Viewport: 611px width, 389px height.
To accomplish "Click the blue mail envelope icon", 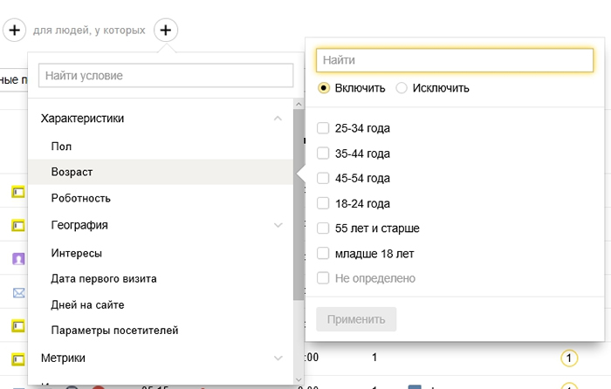I will (x=18, y=293).
